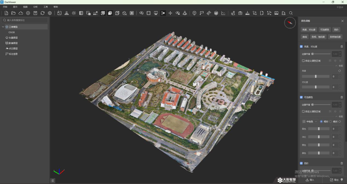This screenshot has height=184, width=347.
Task: Click the new file document icon
Action: [x=6, y=13]
